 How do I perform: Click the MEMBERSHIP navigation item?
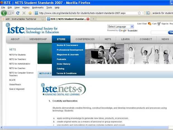tap(38, 39)
